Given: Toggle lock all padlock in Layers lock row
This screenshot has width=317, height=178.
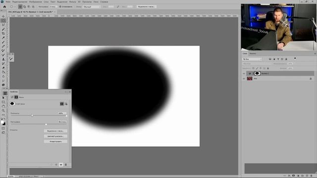Looking at the screenshot, I should pos(268,68).
